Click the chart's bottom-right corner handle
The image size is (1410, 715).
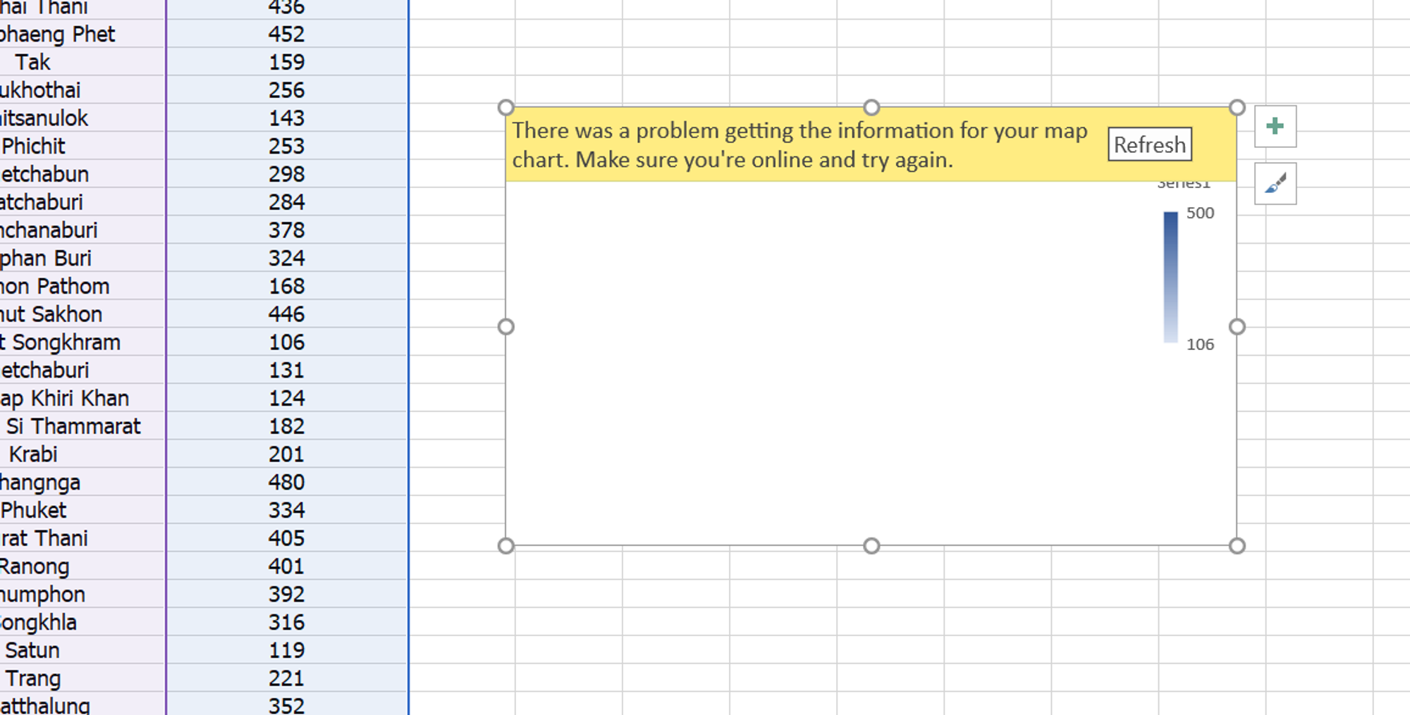1237,545
